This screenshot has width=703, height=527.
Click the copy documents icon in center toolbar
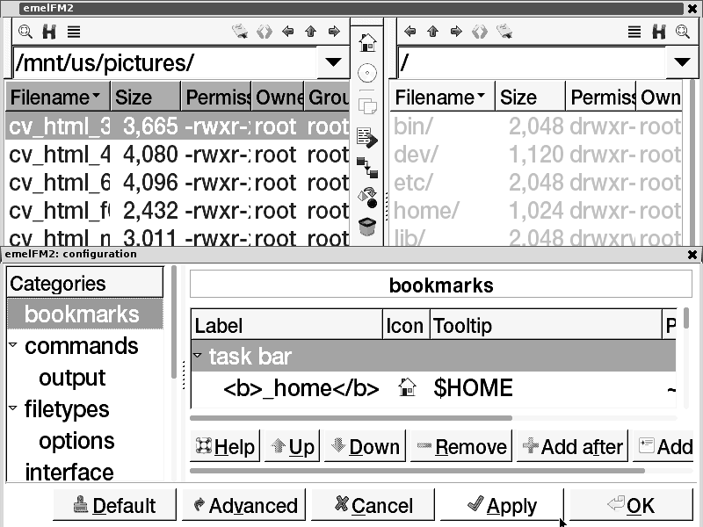click(367, 105)
